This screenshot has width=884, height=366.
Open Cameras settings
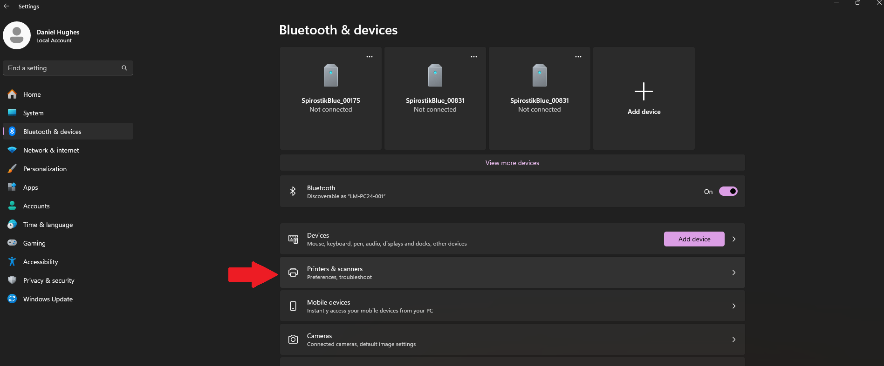(x=513, y=339)
